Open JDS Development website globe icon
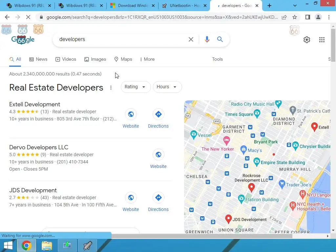Viewport: 336px width, 252px height. [131, 198]
